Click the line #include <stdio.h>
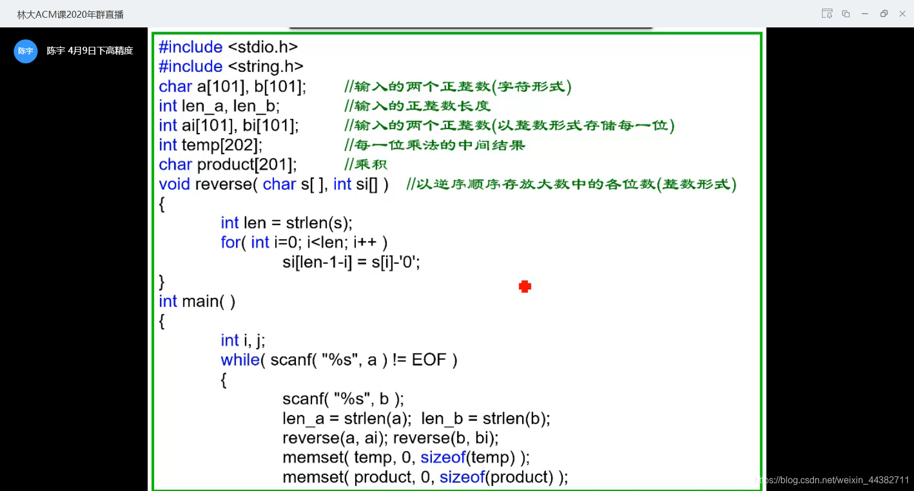Screen dimensions: 914x491 tap(228, 47)
